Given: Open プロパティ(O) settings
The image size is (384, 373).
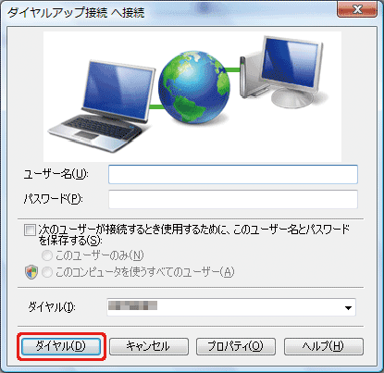Looking at the screenshot, I should 236,346.
